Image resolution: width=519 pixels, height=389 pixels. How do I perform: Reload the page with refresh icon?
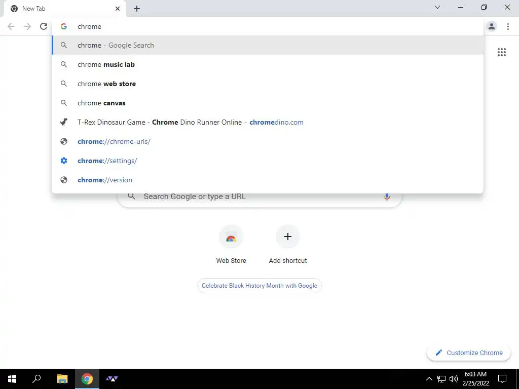click(44, 26)
